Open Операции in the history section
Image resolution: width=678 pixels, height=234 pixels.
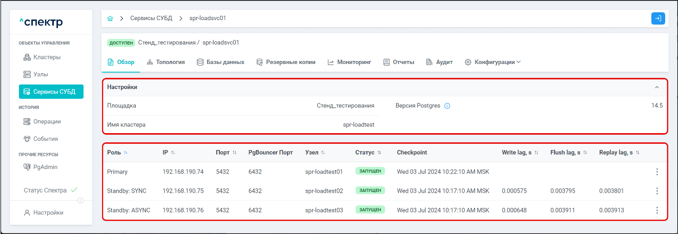tap(47, 122)
